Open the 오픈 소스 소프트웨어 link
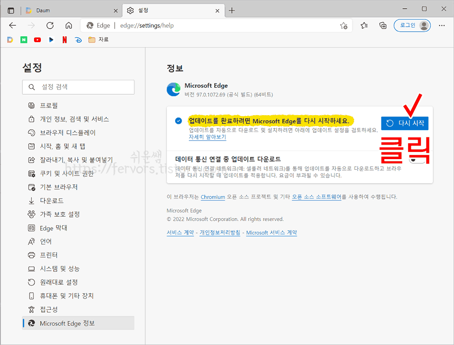454x345 pixels. (316, 197)
